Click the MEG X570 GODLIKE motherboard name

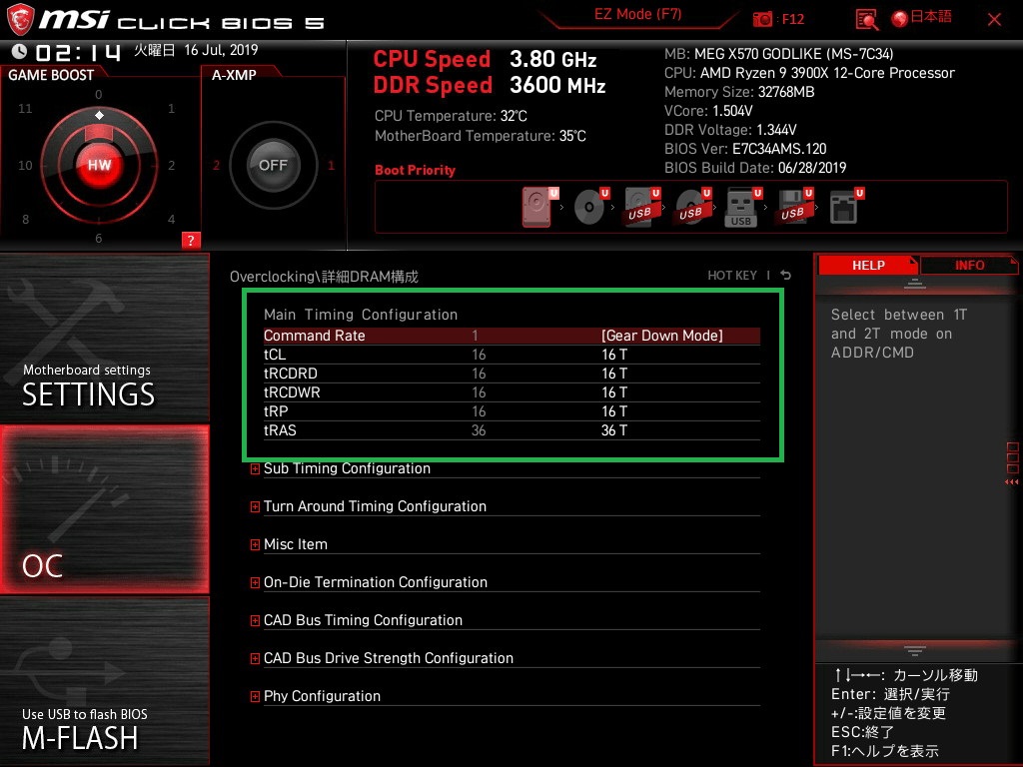click(793, 54)
